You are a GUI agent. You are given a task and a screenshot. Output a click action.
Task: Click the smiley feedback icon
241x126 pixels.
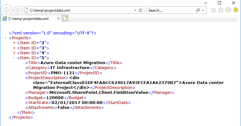click(235, 10)
